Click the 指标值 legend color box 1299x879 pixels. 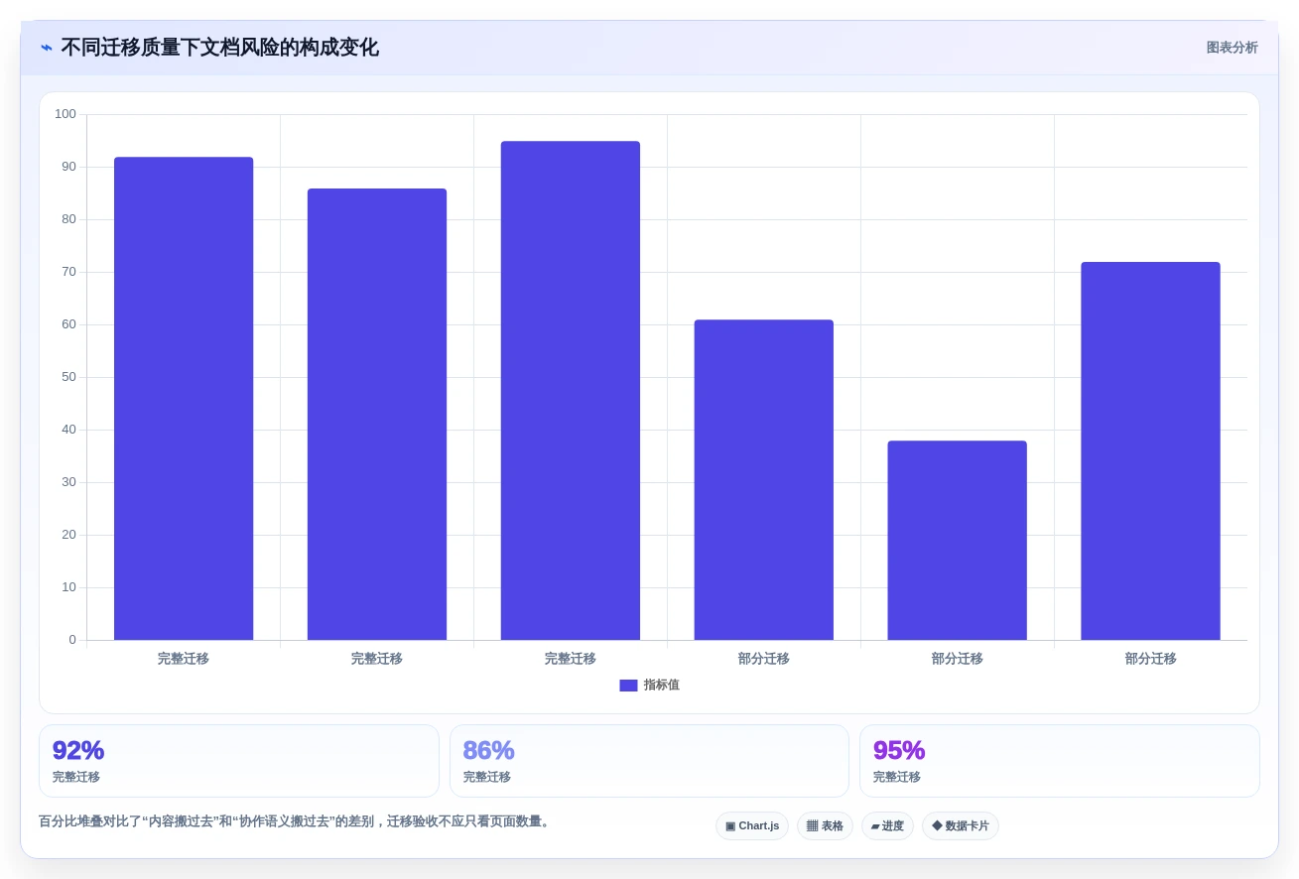tap(628, 686)
